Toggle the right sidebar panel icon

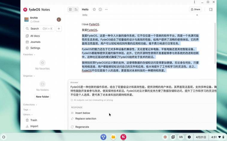(x=211, y=9)
